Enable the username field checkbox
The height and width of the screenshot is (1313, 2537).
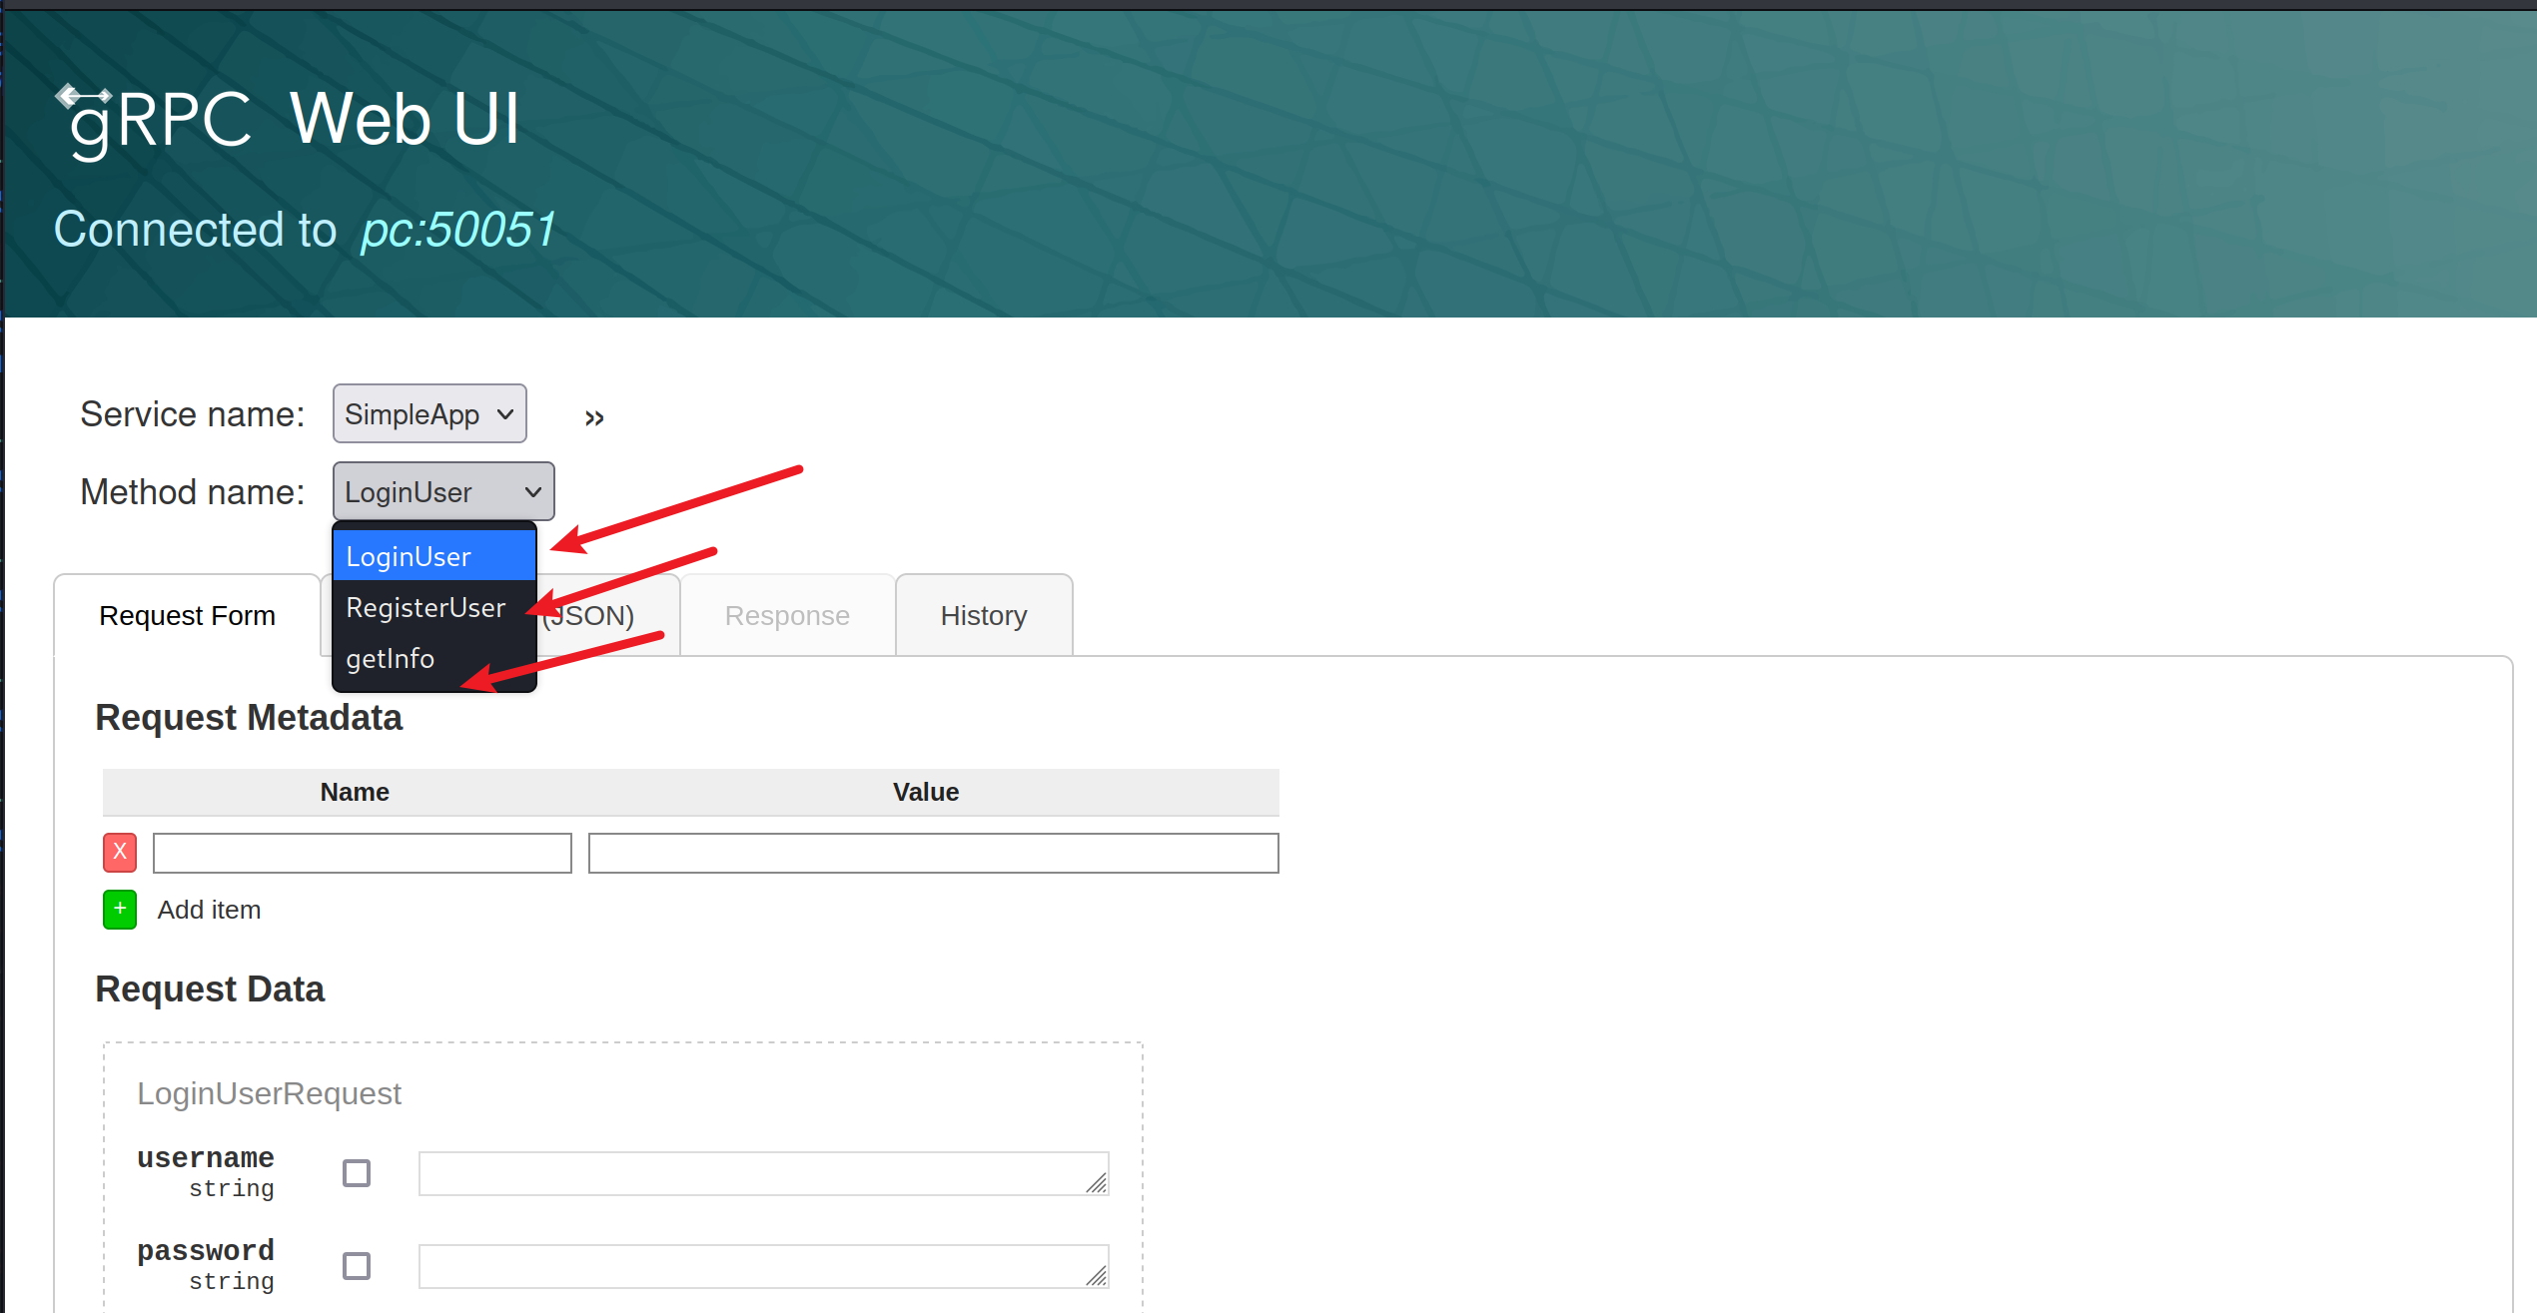pos(357,1172)
